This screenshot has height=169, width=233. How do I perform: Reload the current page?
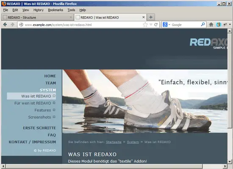coord(156,25)
